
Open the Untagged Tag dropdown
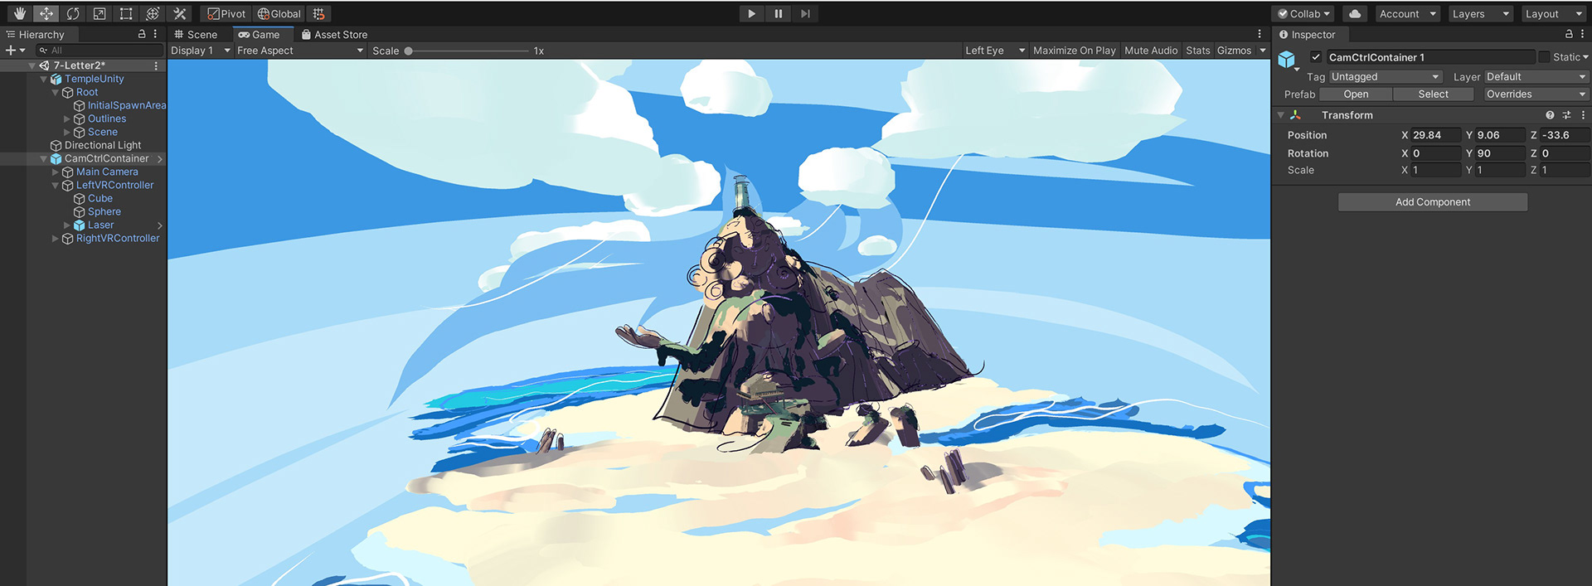click(x=1385, y=76)
